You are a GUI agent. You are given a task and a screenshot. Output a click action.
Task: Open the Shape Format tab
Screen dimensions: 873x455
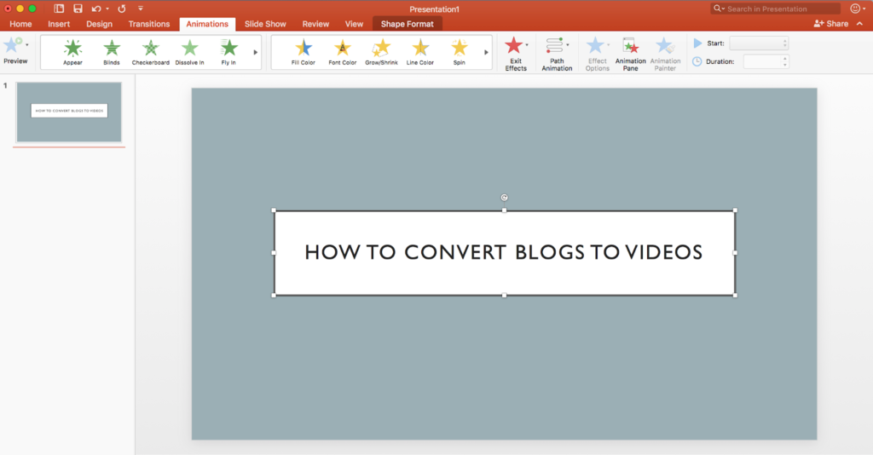(x=407, y=24)
